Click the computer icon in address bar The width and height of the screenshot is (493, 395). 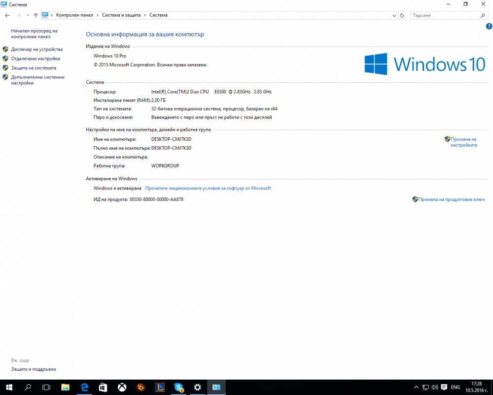tap(45, 15)
